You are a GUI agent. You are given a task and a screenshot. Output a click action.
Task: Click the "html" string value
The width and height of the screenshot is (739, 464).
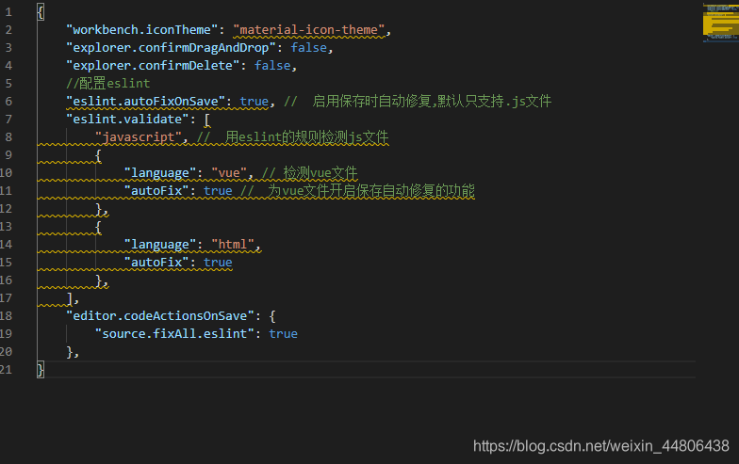pyautogui.click(x=233, y=245)
